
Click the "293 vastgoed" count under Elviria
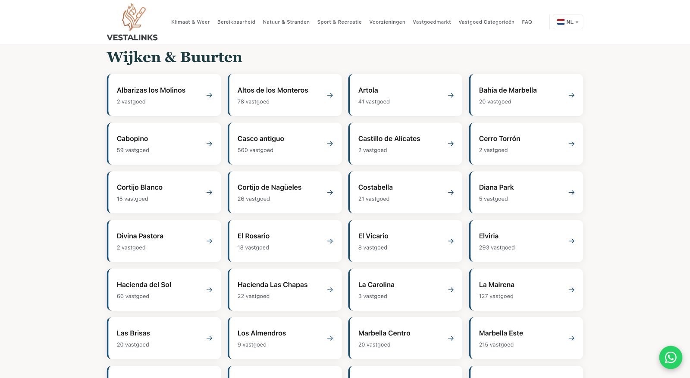click(x=497, y=247)
